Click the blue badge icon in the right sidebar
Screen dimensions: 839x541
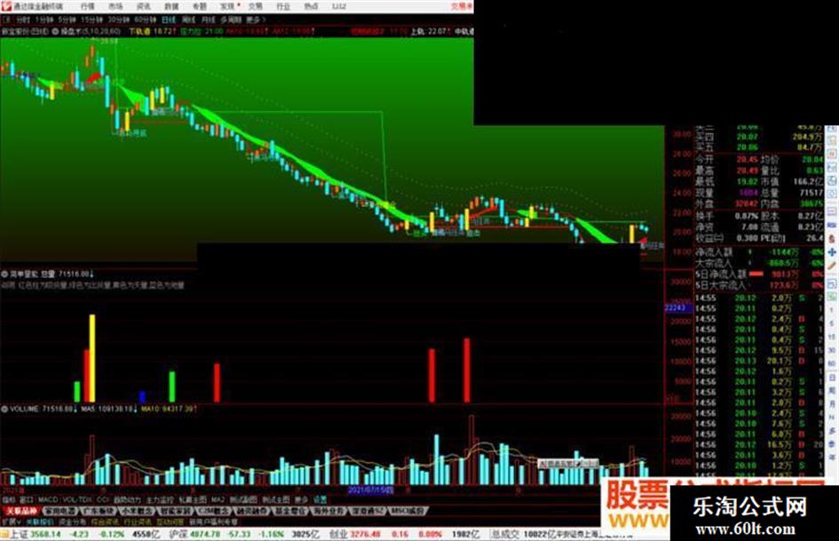coord(832,225)
